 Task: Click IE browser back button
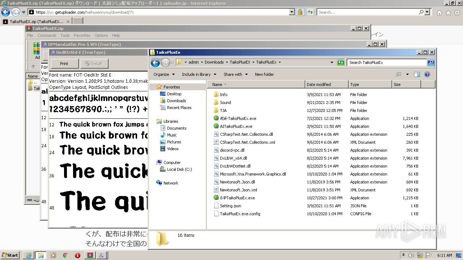coord(5,12)
